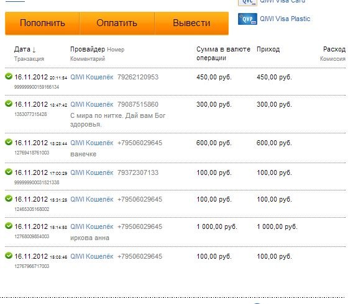Click transaction ID 1353077315428
The image size is (353, 304).
click(30, 114)
